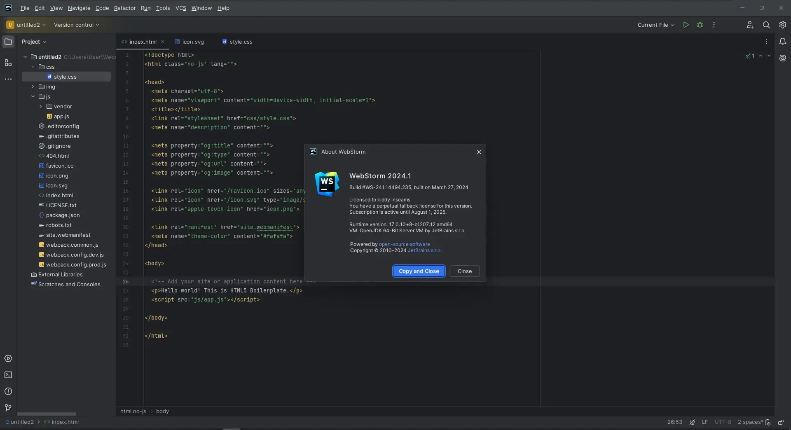791x430 pixels.
Task: Open the JetBrains s.r.o. link
Action: pos(424,250)
